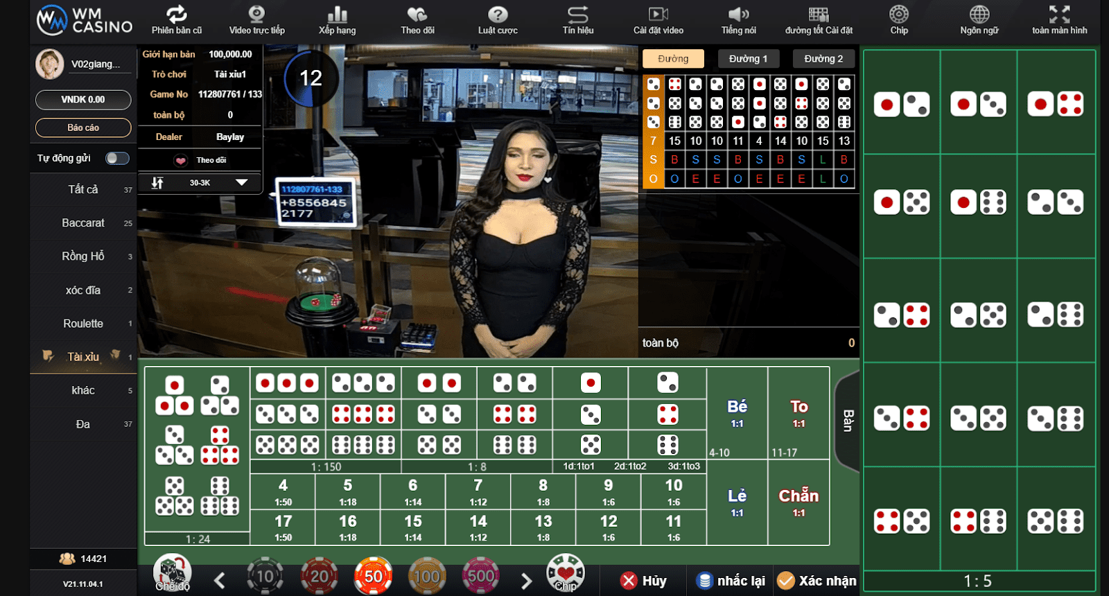
Task: Click nhắc lại to repeat bet
Action: [731, 581]
